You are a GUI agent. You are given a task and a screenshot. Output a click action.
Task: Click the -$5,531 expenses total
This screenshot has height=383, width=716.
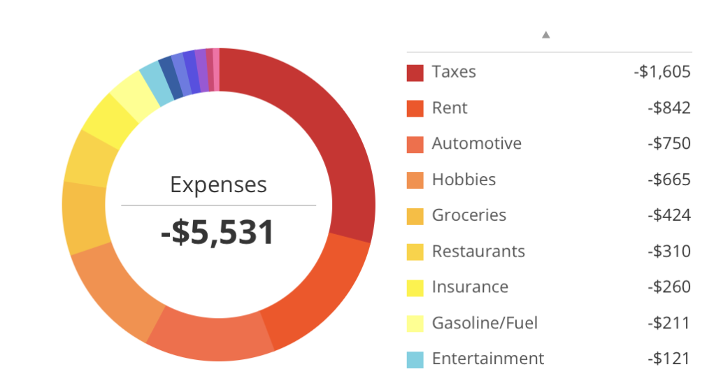pyautogui.click(x=217, y=232)
